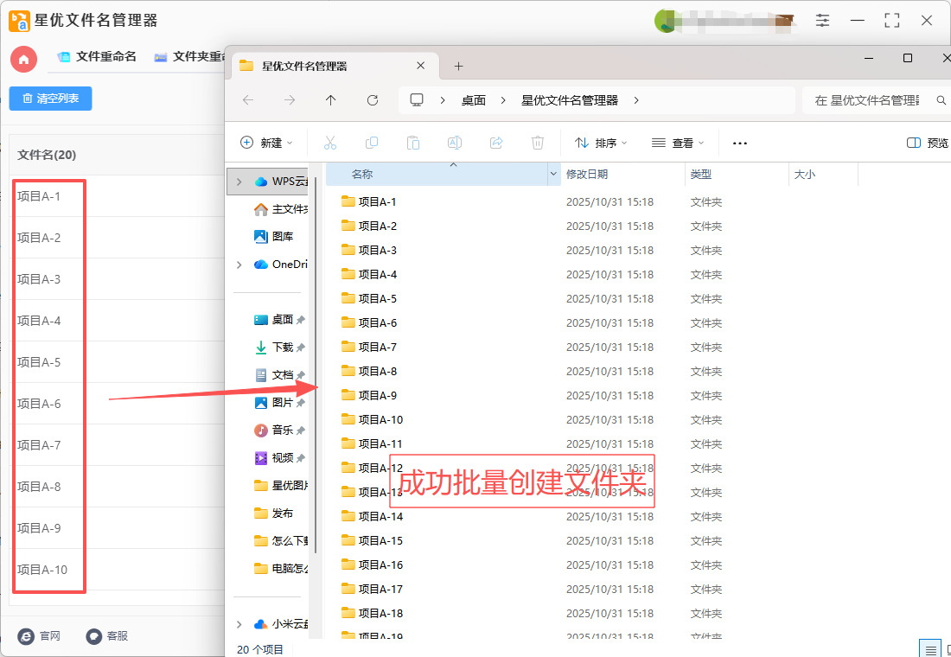Click the PC monitor icon in address bar
The width and height of the screenshot is (951, 657).
click(x=417, y=100)
